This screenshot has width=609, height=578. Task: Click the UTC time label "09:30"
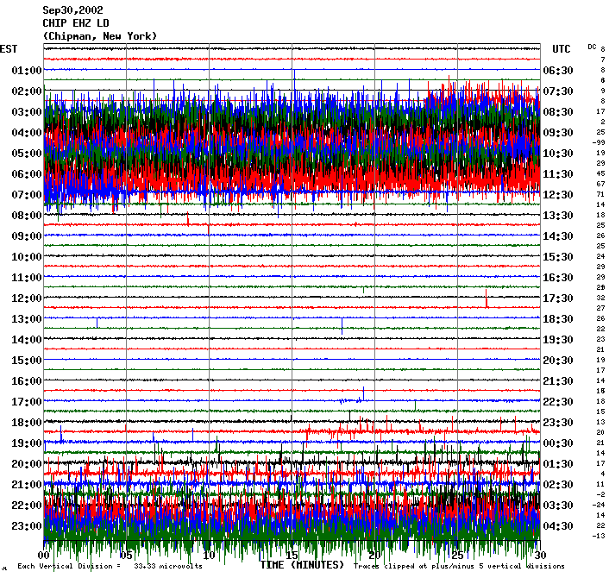tap(558, 133)
